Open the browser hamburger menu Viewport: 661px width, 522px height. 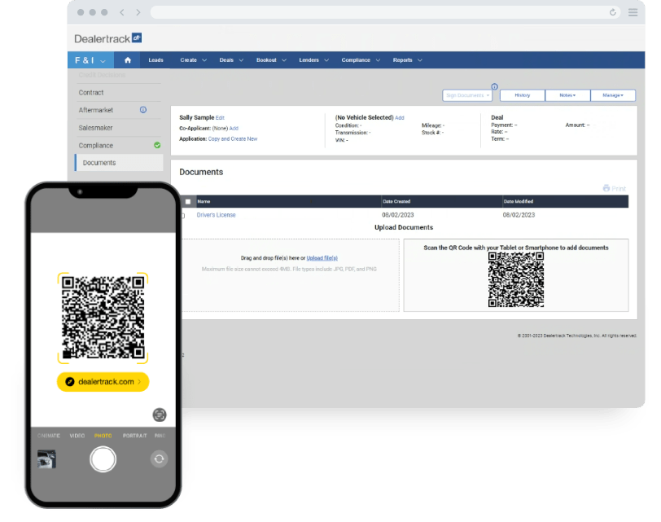pos(633,12)
